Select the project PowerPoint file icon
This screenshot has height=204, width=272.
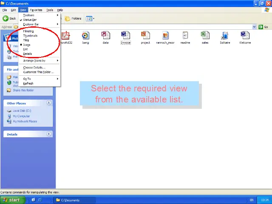tap(145, 35)
